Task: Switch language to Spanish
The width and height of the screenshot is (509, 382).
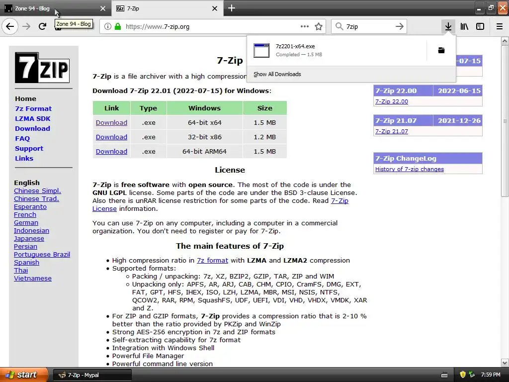Action: (26, 263)
